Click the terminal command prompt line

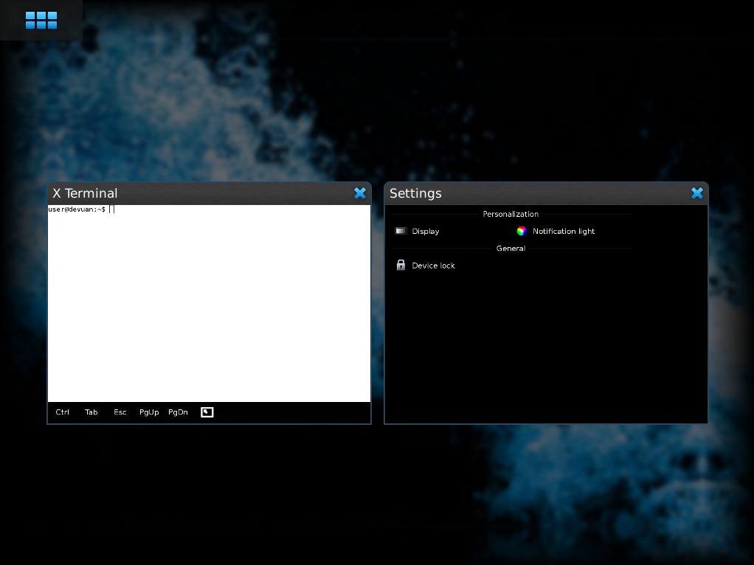point(81,209)
